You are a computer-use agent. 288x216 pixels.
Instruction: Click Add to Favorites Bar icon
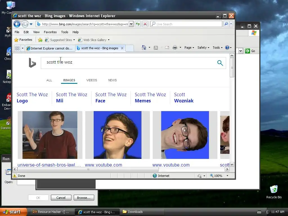[40, 40]
